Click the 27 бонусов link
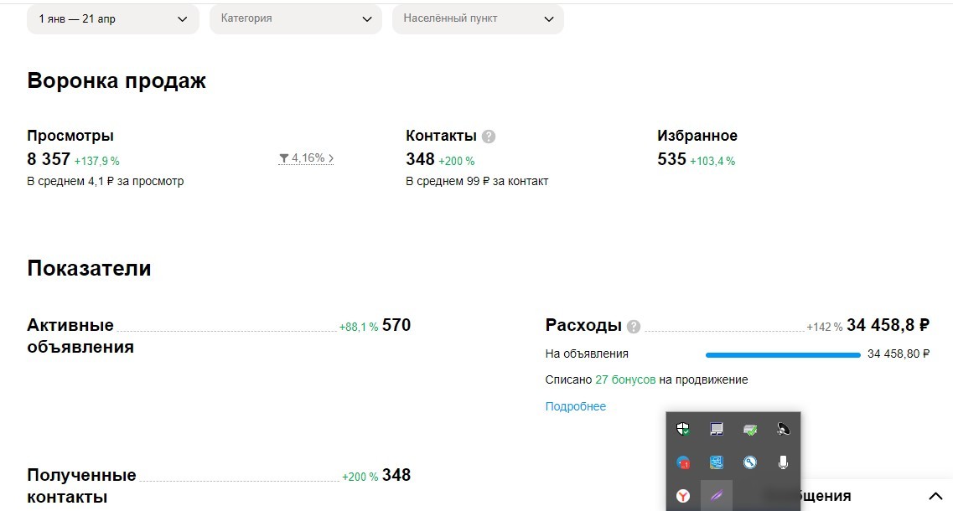The image size is (953, 511). [x=625, y=379]
